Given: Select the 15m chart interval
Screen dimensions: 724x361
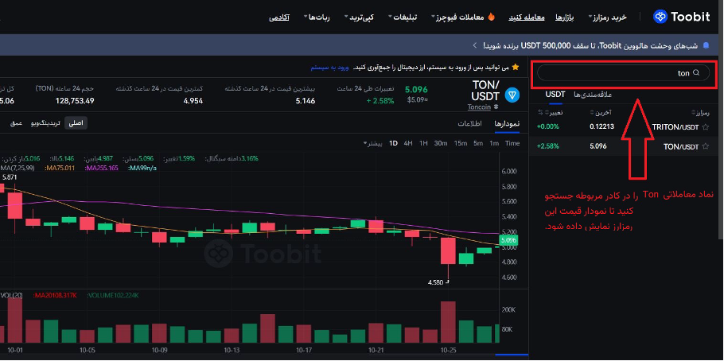Looking at the screenshot, I should tap(461, 143).
